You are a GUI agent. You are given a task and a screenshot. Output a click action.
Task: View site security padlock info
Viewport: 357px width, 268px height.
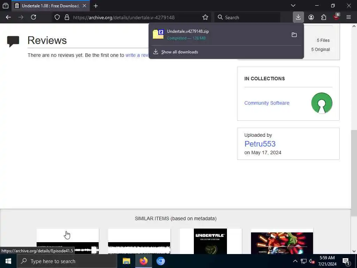(67, 17)
